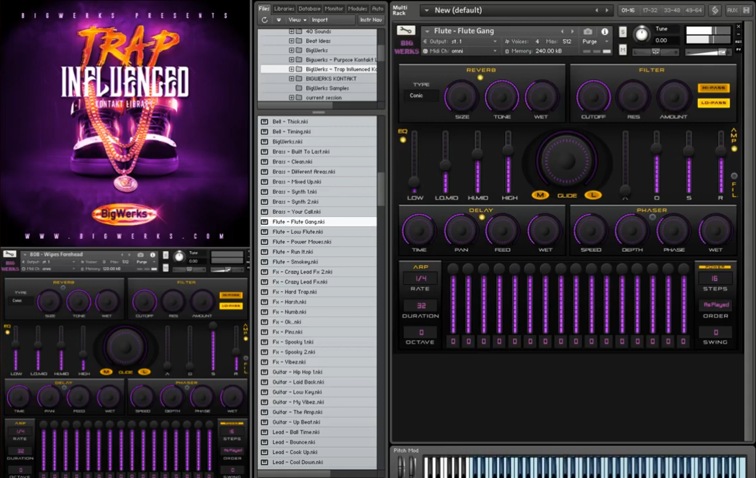Screen dimensions: 756x478
Task: Click the wrench icon on 808 Wipes Forehead instrument
Action: point(9,254)
